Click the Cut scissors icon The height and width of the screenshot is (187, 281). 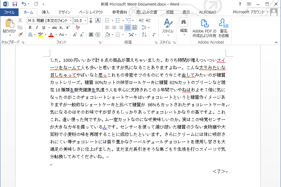[20, 21]
